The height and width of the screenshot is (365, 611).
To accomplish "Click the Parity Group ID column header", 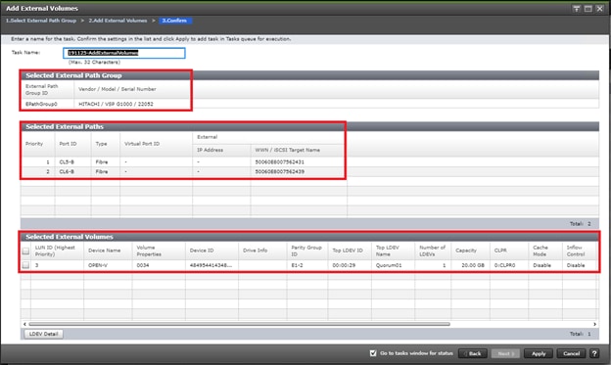I will click(306, 251).
